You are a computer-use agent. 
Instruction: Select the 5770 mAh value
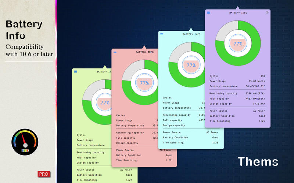coord(259,104)
